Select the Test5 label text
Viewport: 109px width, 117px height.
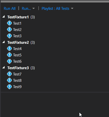click(x=17, y=55)
